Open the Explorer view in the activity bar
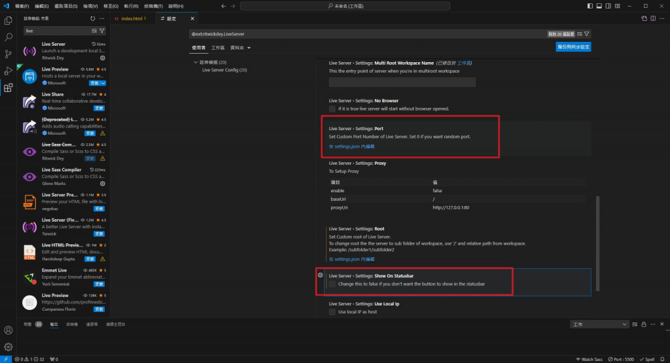Screen dimensions: 670x363 [x=8, y=20]
